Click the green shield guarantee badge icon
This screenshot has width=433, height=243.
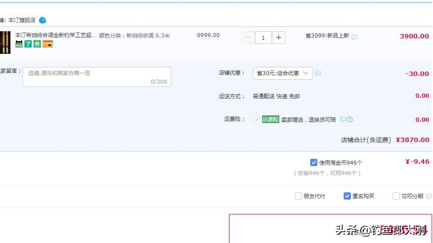coord(37,44)
